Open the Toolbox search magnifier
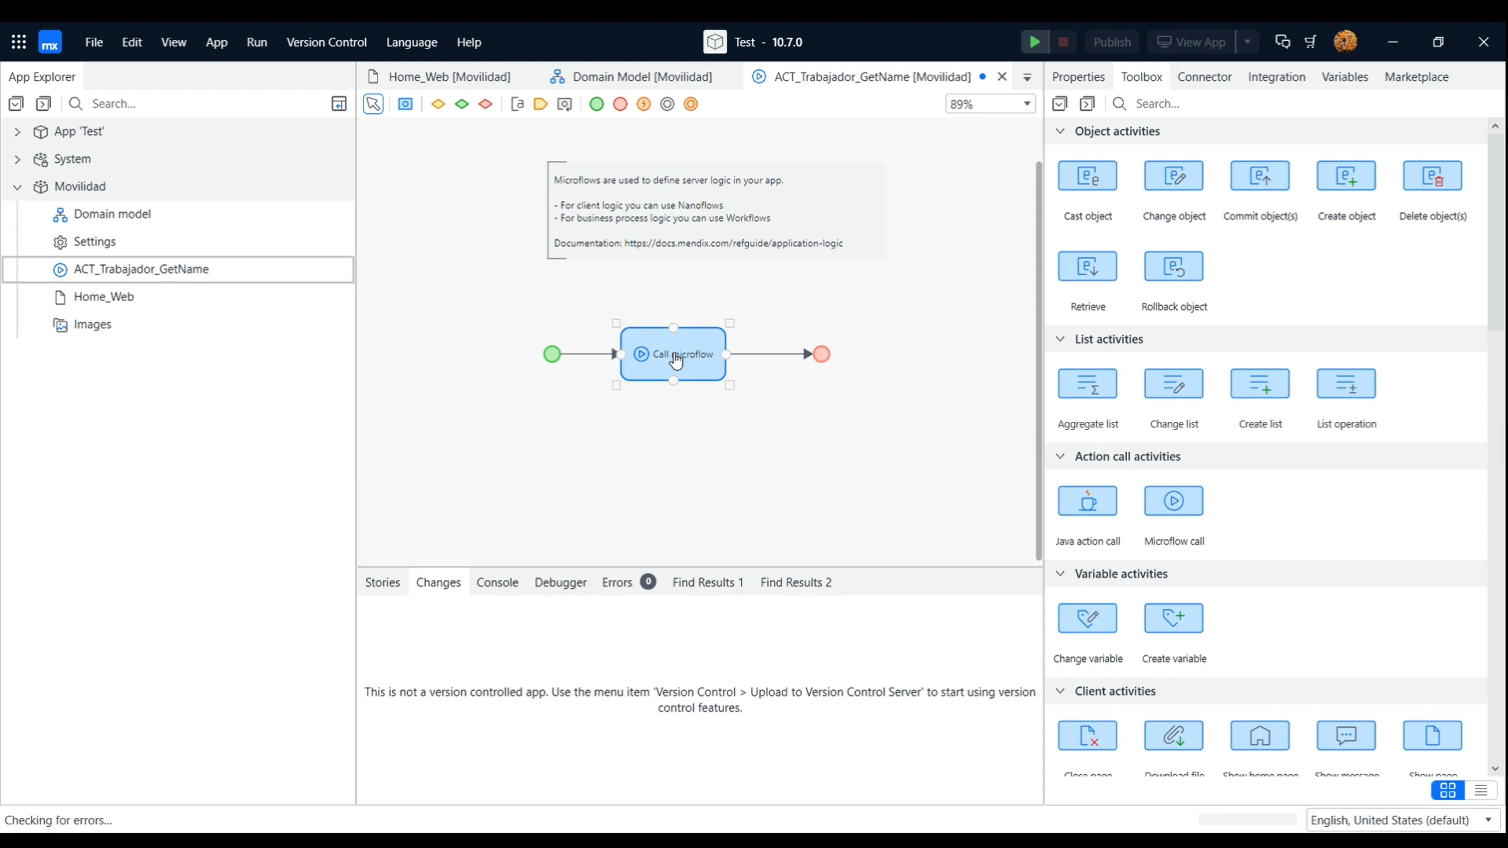The width and height of the screenshot is (1508, 848). tap(1118, 104)
